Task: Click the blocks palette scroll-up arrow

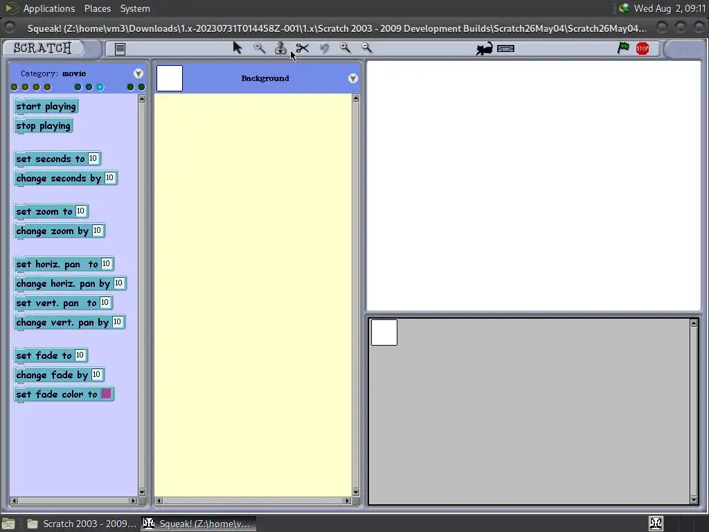Action: tap(142, 98)
